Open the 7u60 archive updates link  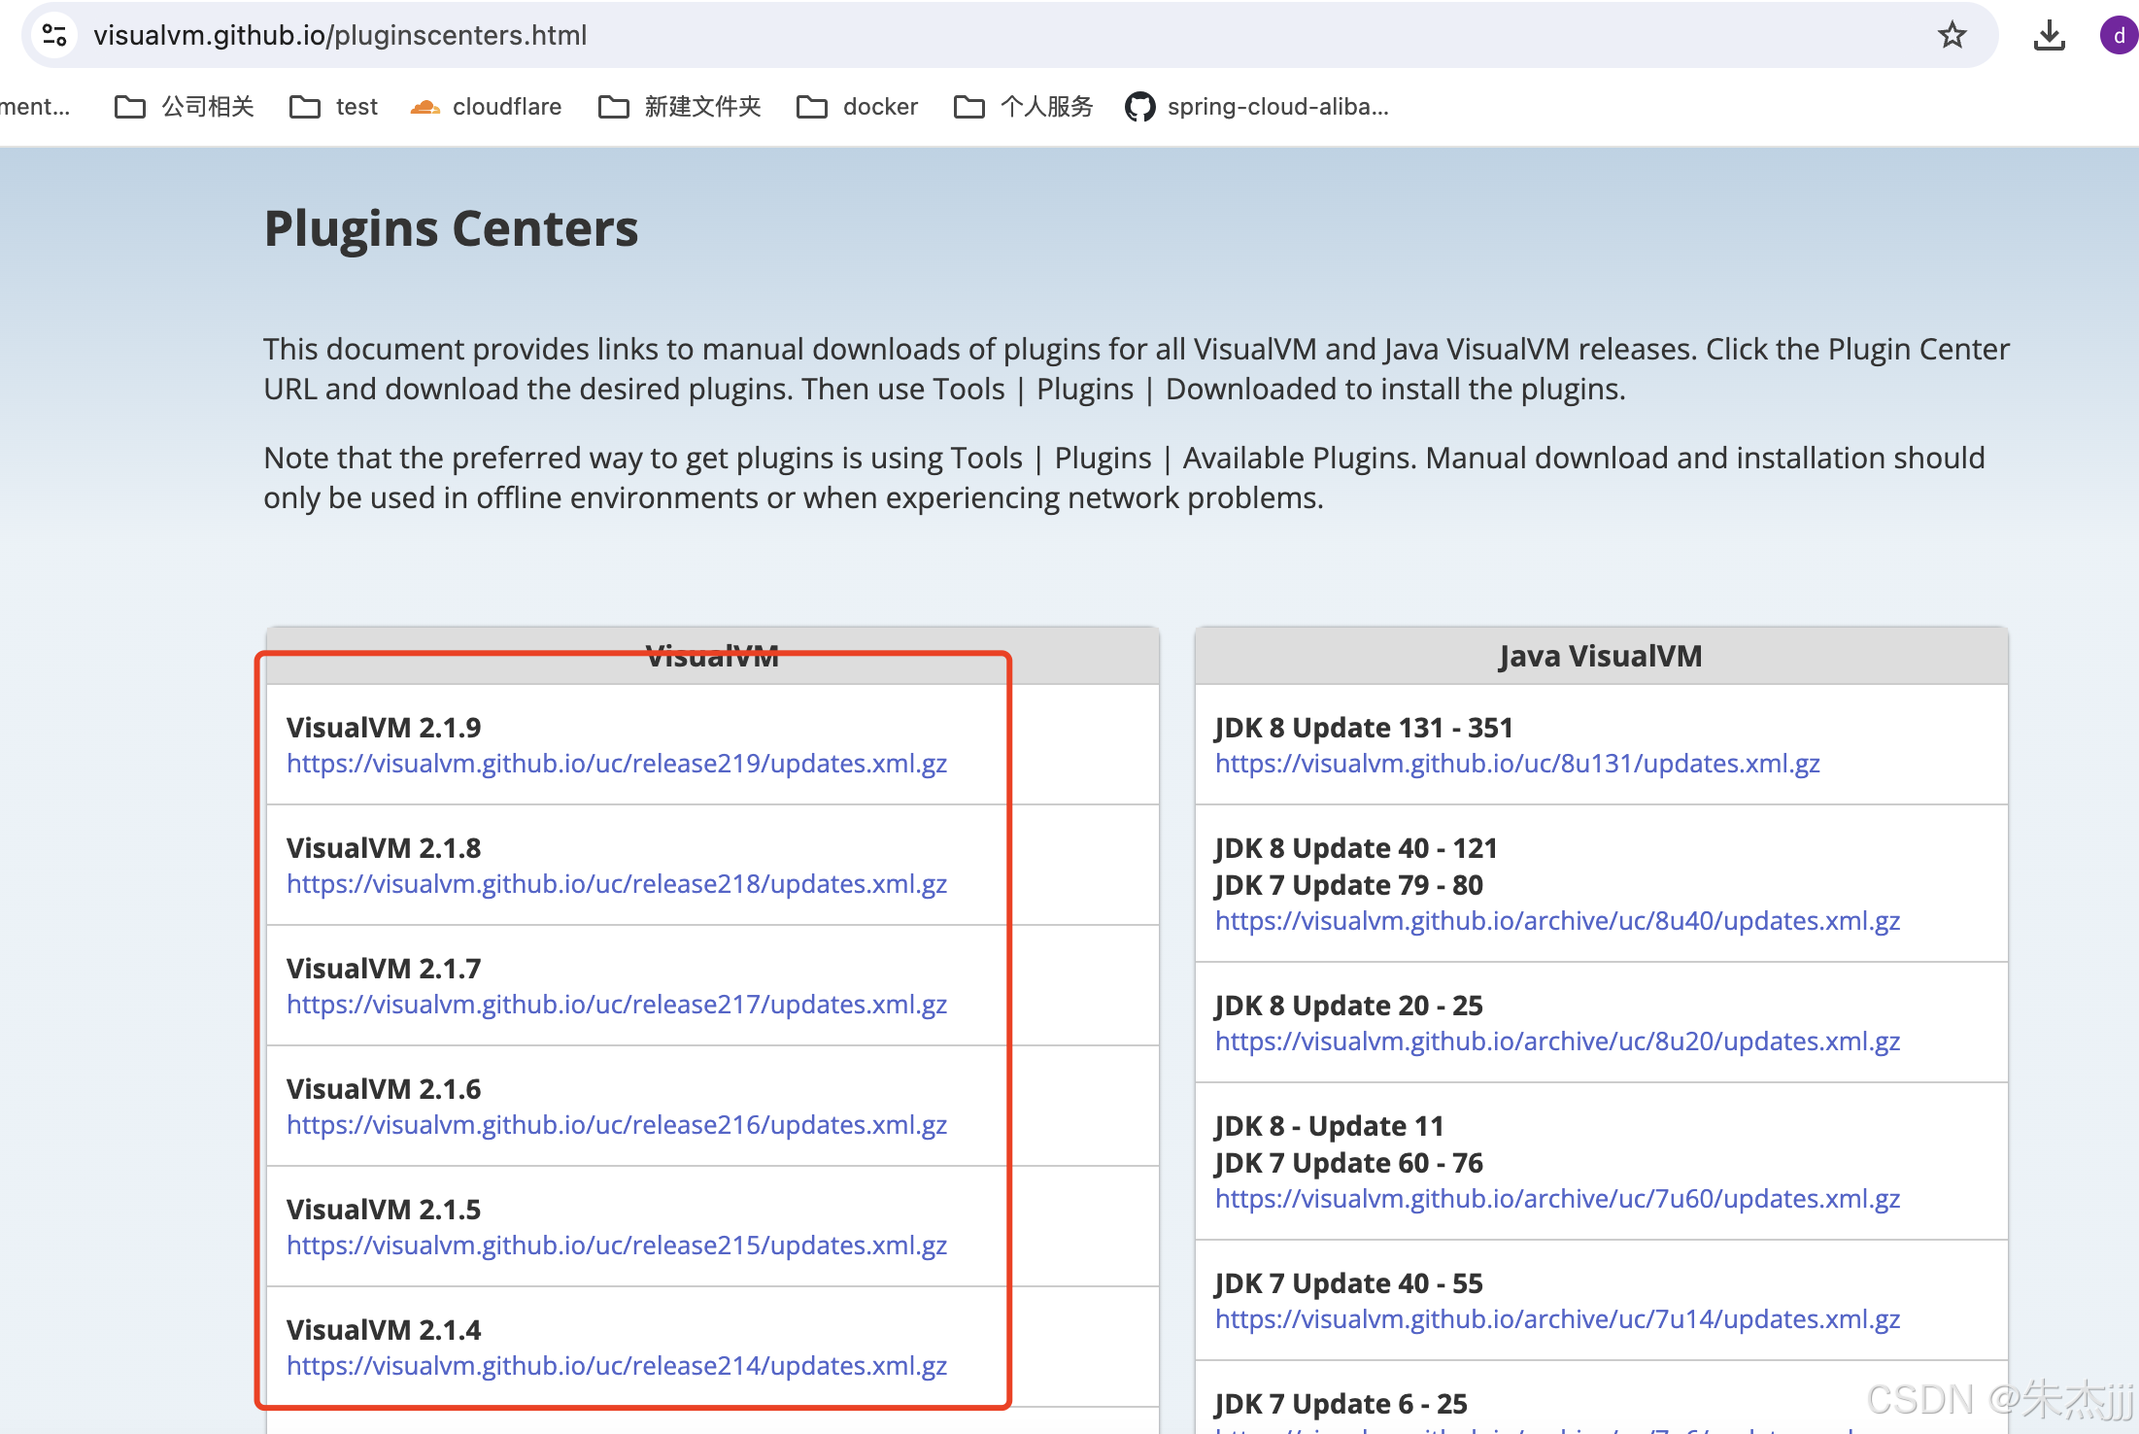(1557, 1199)
